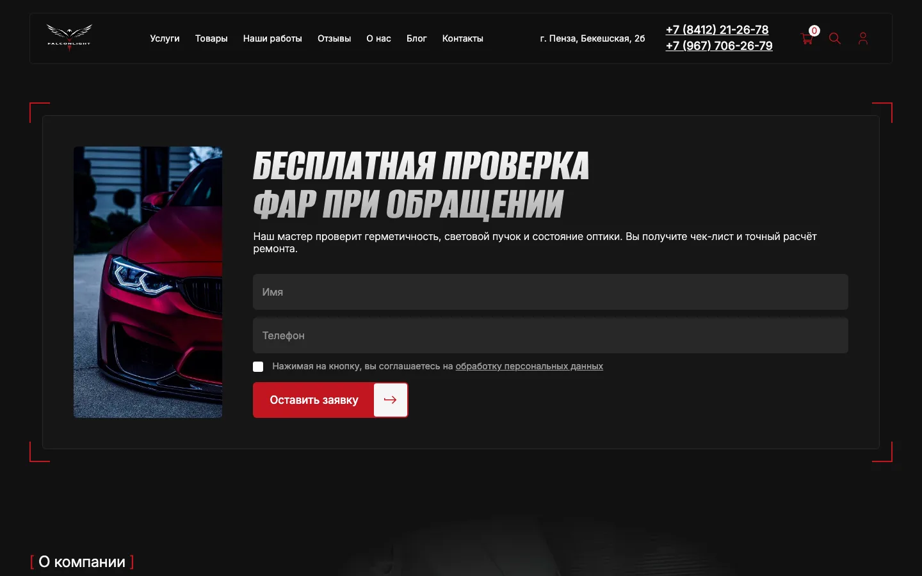This screenshot has height=576, width=922.
Task: Focus the Имя input field
Action: (551, 292)
